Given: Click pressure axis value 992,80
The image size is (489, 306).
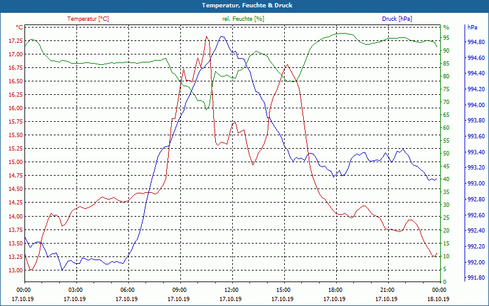Looking at the screenshot, I should pyautogui.click(x=476, y=200).
